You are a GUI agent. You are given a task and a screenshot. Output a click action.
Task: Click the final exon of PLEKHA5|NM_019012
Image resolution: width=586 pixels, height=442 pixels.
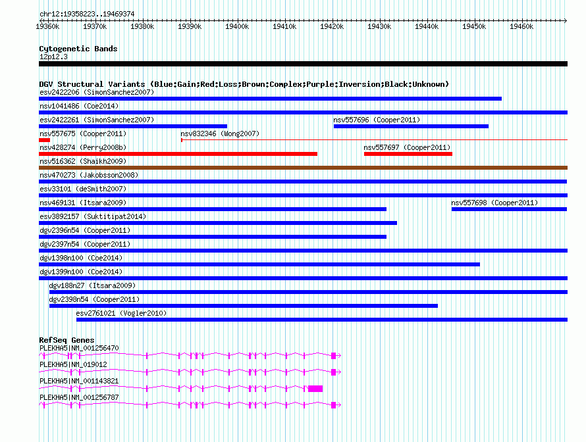point(333,372)
